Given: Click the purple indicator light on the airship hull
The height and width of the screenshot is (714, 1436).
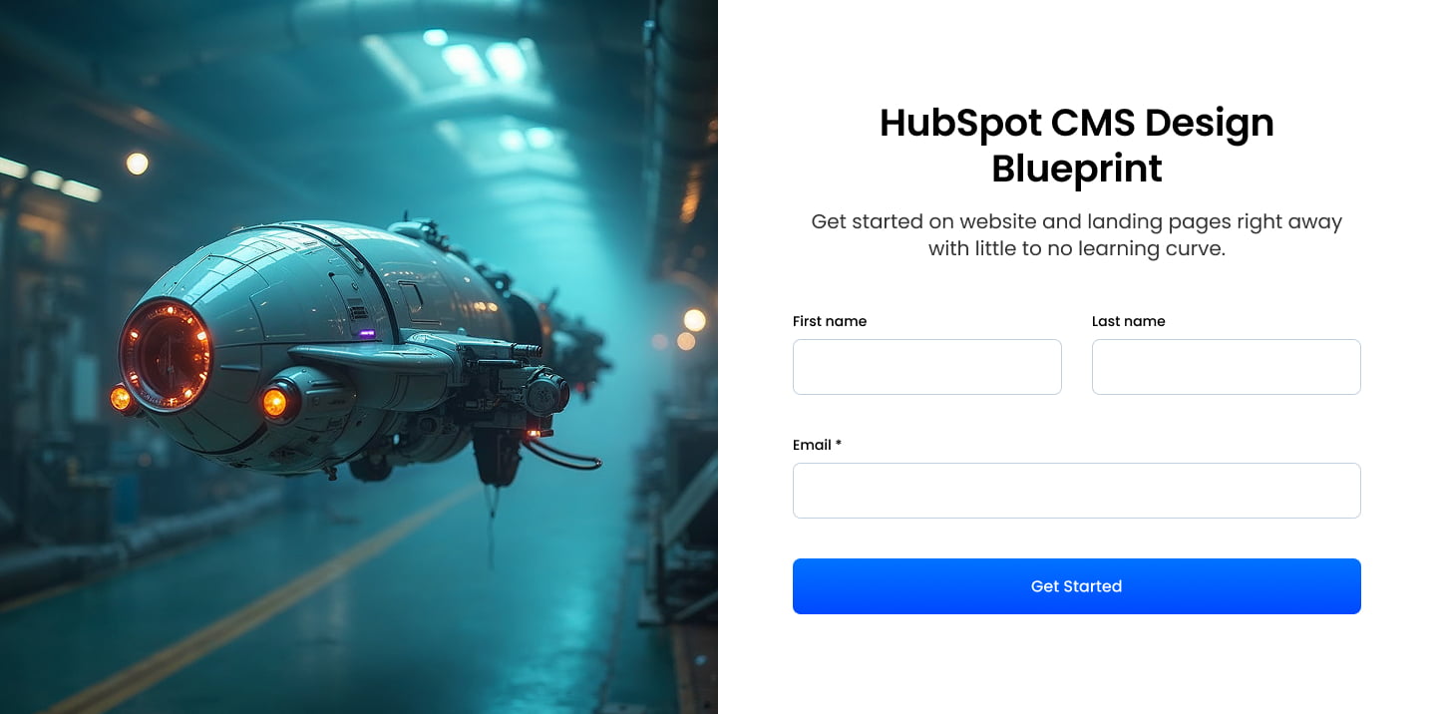Looking at the screenshot, I should click(x=367, y=333).
